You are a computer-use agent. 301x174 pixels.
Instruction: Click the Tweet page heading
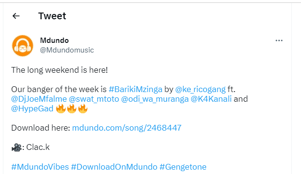52,16
